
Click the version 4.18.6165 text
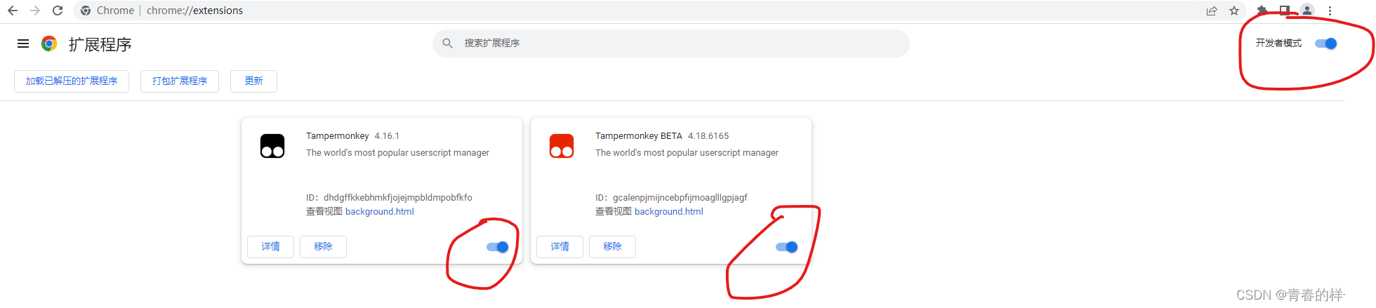[708, 136]
